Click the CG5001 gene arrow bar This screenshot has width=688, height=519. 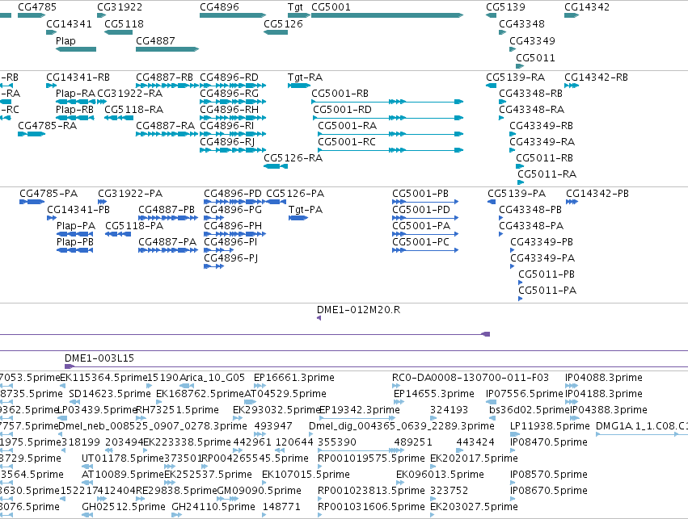(387, 15)
